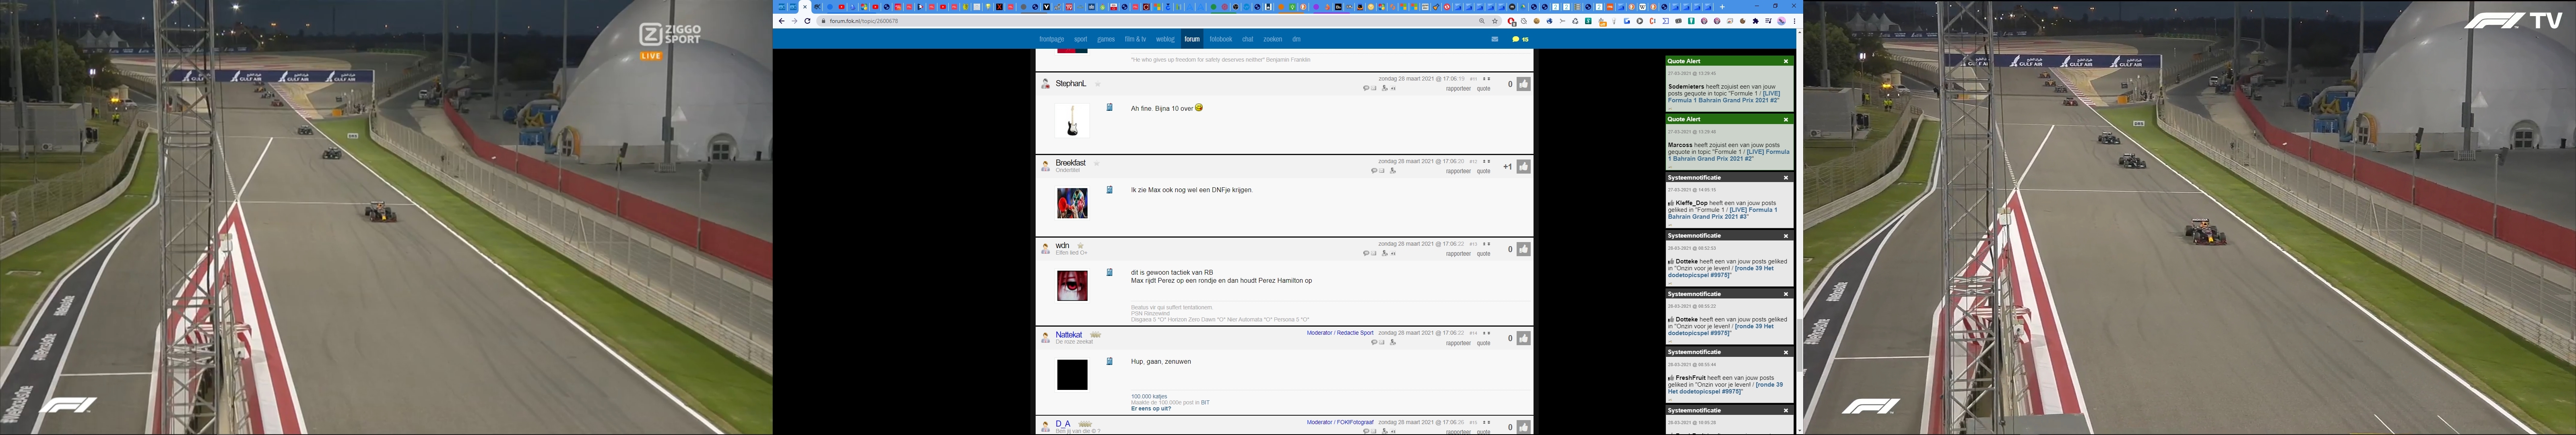This screenshot has width=2576, height=435.
Task: Click Nattekat's black avatar thumbnail
Action: coord(1072,375)
